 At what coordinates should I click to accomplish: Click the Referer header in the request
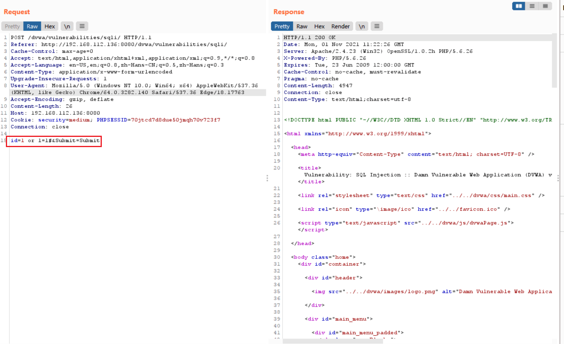[x=119, y=45]
